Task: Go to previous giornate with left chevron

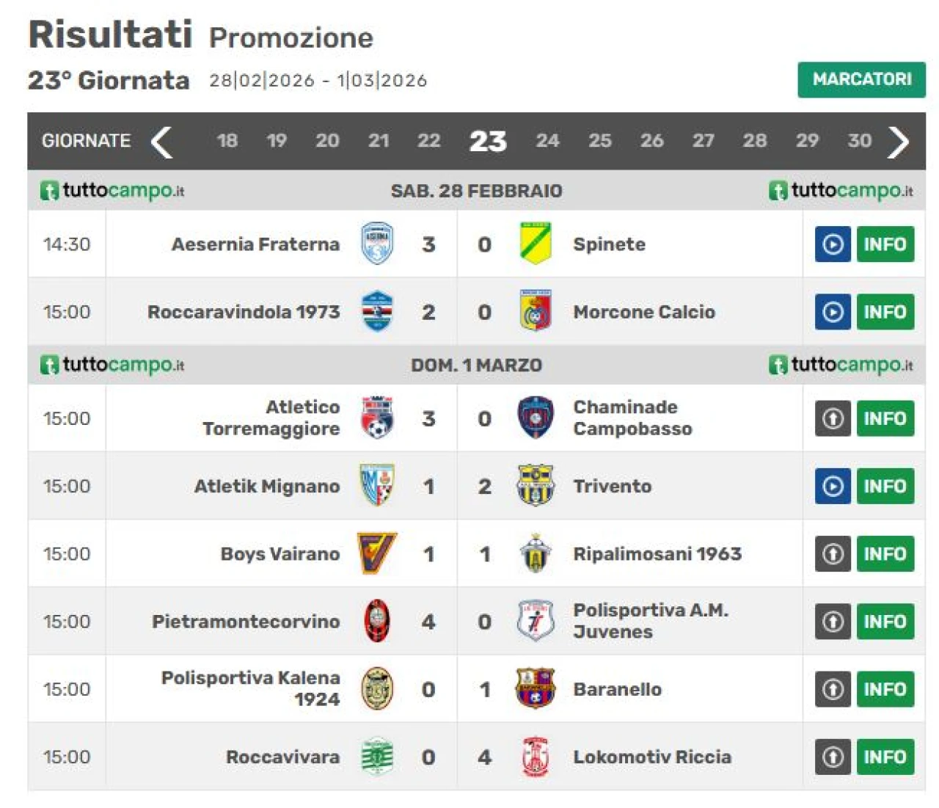Action: pos(162,142)
